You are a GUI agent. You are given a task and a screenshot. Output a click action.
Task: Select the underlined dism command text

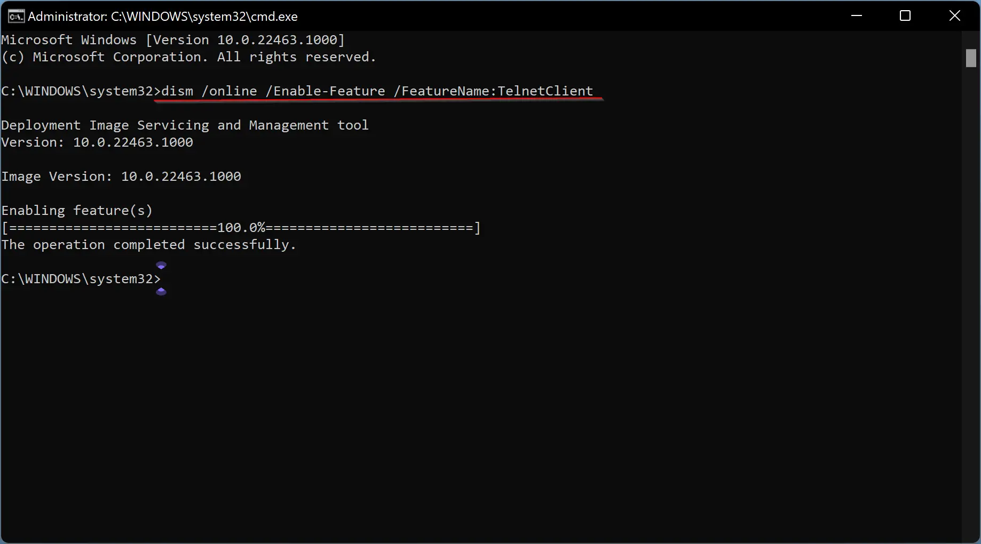(x=176, y=91)
